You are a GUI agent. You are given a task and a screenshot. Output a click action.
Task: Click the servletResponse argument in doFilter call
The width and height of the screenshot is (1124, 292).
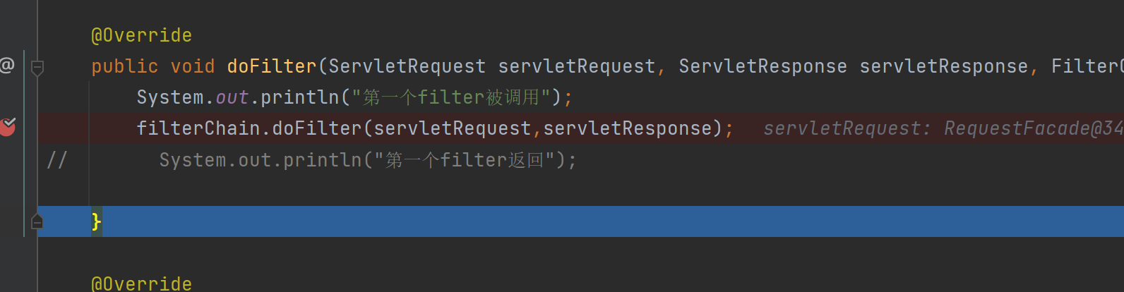click(x=628, y=128)
